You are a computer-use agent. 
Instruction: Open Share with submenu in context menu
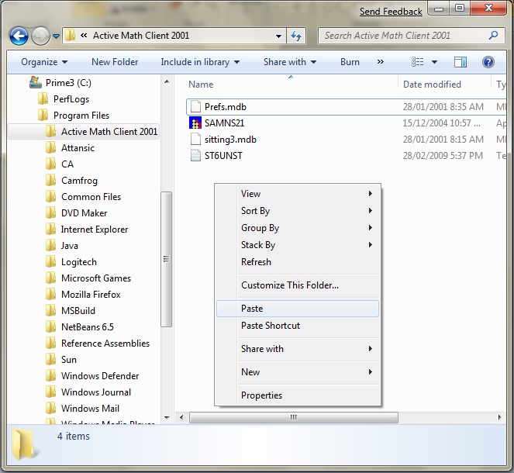(298, 348)
